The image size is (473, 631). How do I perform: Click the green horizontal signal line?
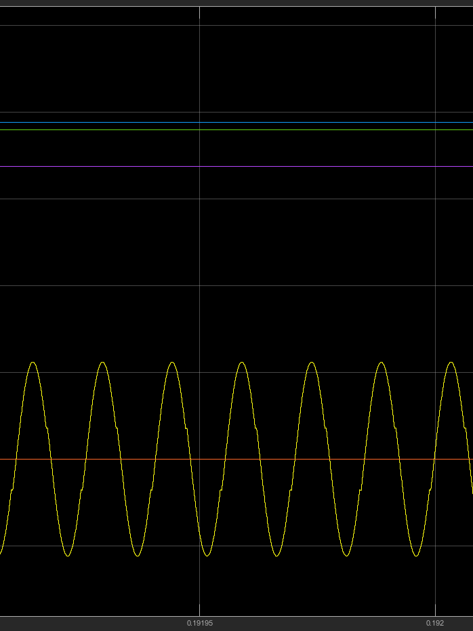pos(236,129)
